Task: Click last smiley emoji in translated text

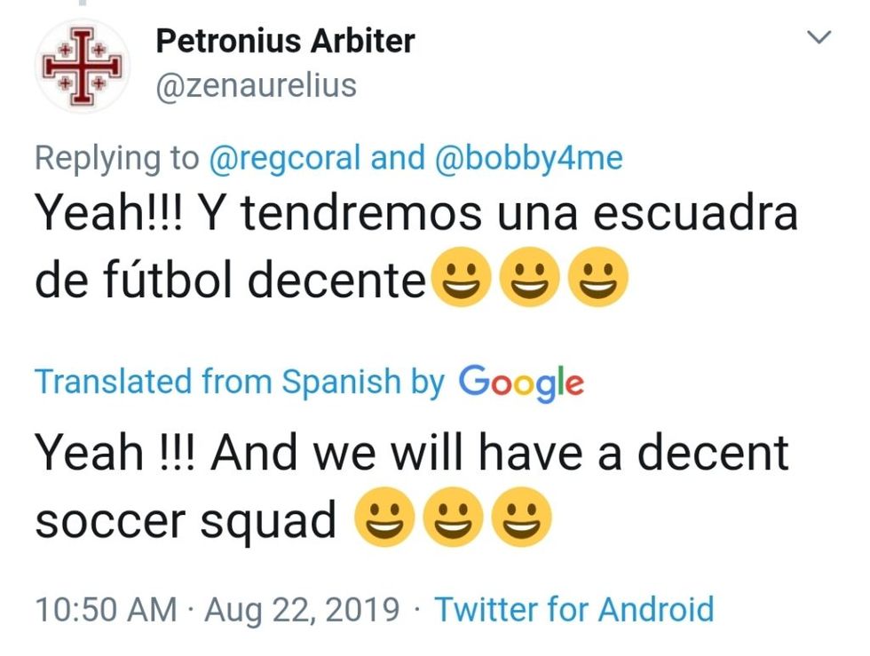Action: (x=522, y=519)
